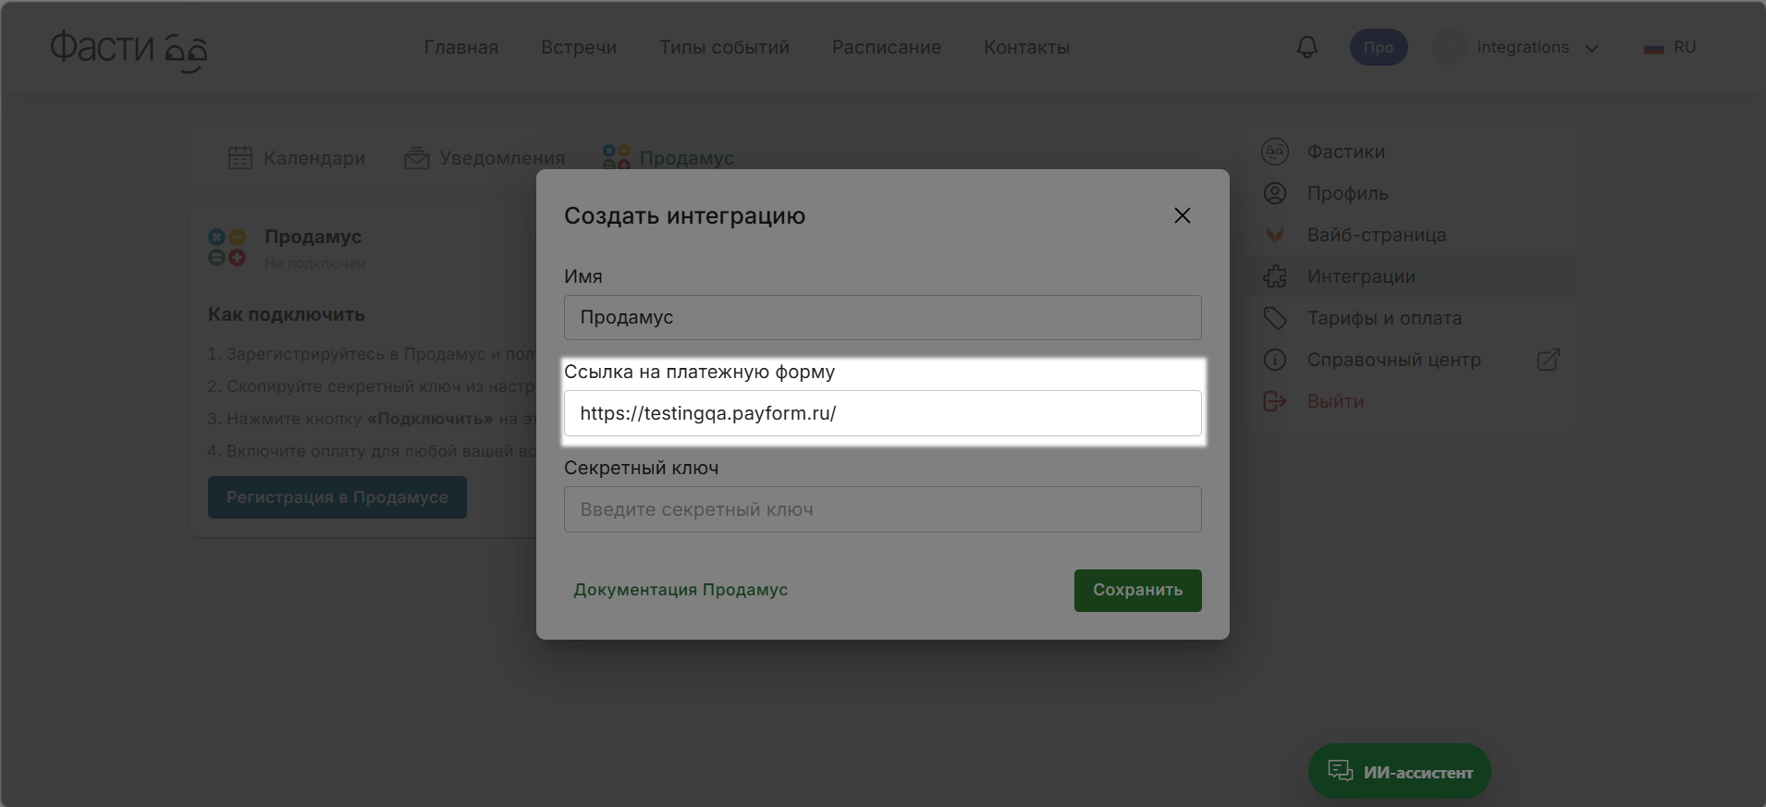Click Выйти to log out
Screen dimensions: 1766x807
[1335, 401]
